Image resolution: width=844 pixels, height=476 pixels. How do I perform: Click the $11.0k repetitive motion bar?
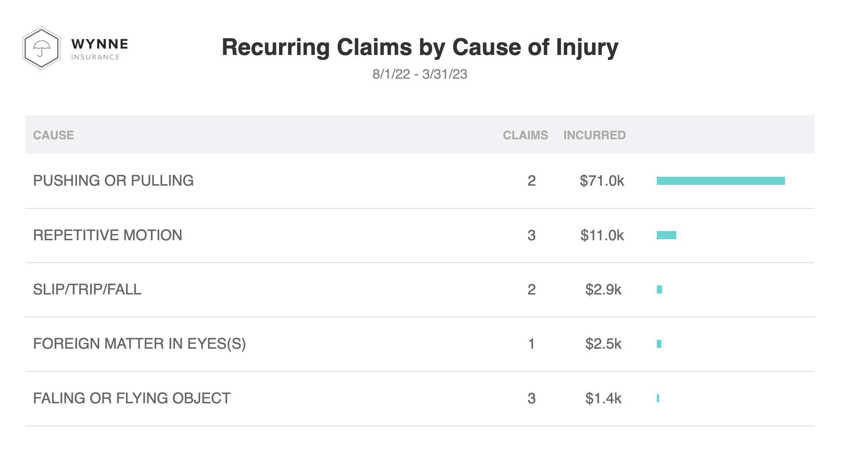pyautogui.click(x=666, y=235)
